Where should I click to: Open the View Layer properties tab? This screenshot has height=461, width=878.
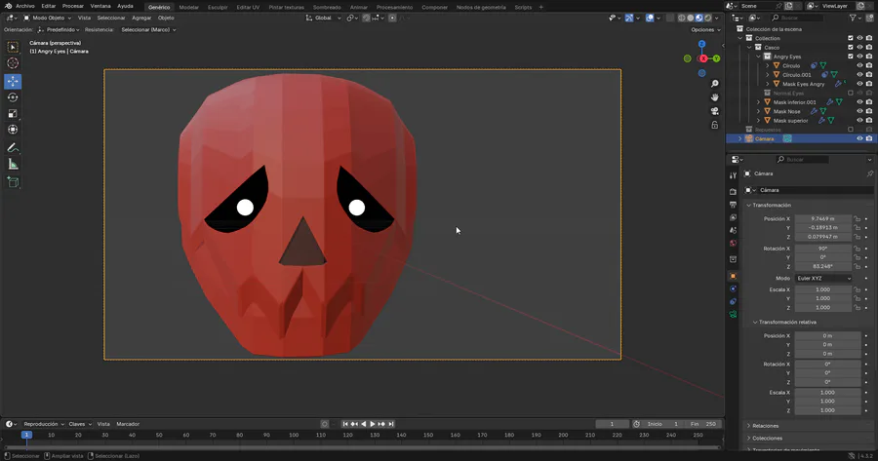733,217
